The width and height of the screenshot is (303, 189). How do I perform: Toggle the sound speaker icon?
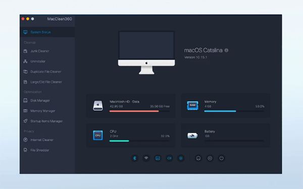coord(169,158)
